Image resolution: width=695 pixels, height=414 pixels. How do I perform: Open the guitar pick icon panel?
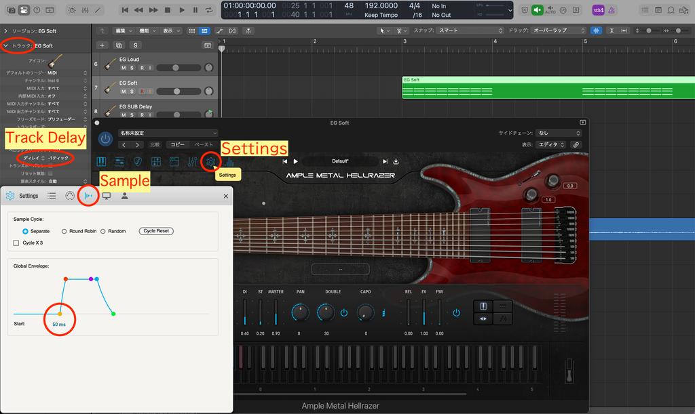[x=138, y=162]
